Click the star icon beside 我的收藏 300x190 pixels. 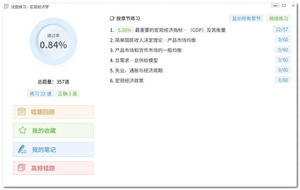[x=22, y=130]
